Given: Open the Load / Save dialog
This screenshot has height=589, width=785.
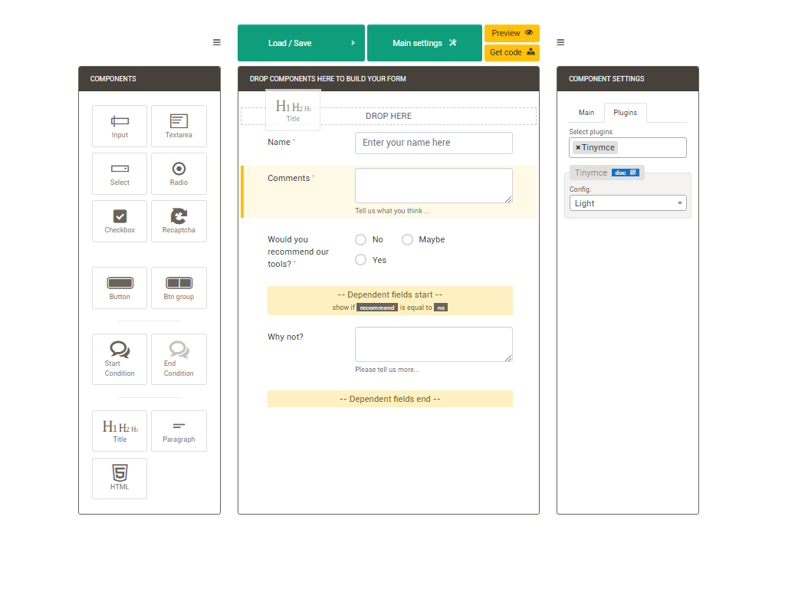Looking at the screenshot, I should (x=301, y=43).
